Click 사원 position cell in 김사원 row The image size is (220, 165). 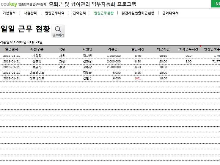click(x=62, y=56)
